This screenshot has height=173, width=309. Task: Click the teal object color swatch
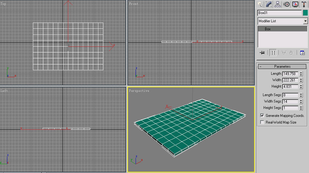click(305, 13)
